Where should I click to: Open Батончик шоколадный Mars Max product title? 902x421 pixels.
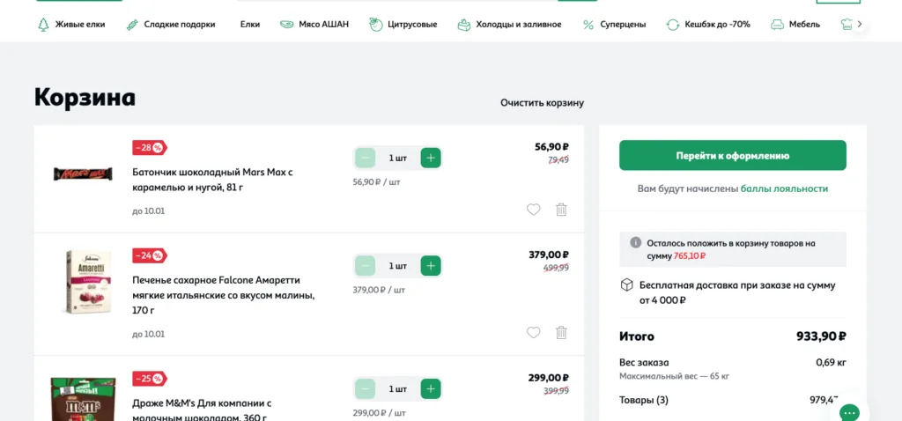212,180
